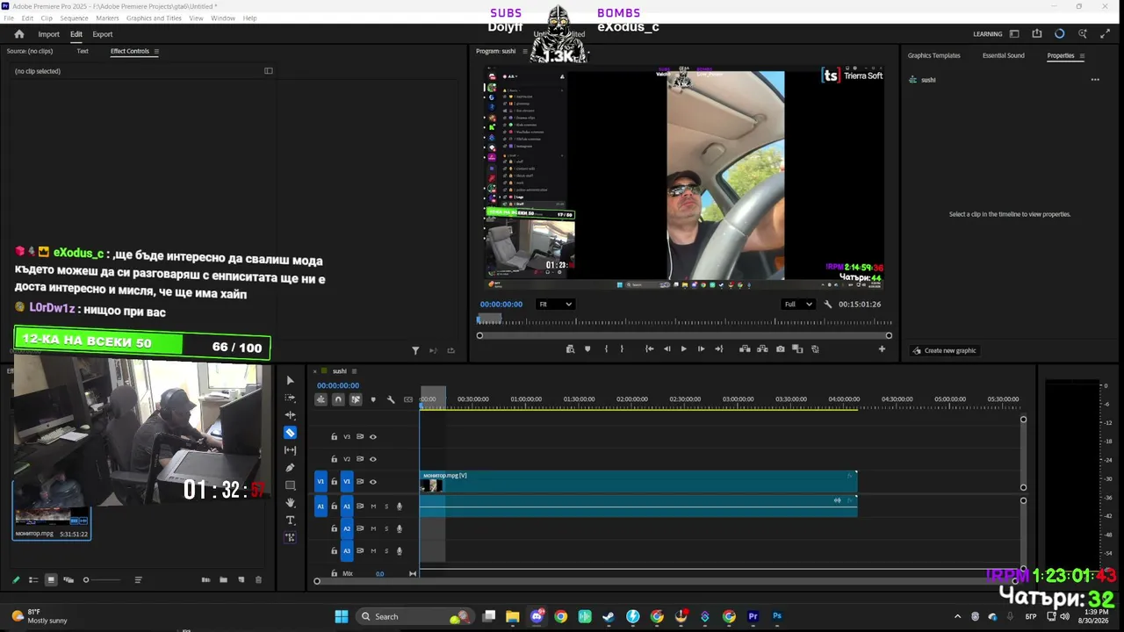Switch to the Export workspace
This screenshot has height=632, width=1124.
(103, 34)
